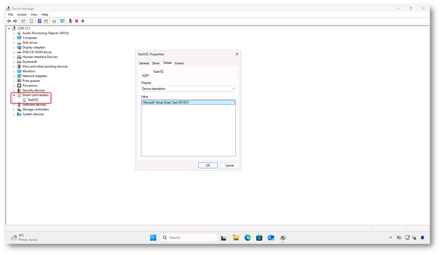Viewport: 441px width, 255px height.
Task: Click the taskbar Search box
Action: (x=189, y=238)
